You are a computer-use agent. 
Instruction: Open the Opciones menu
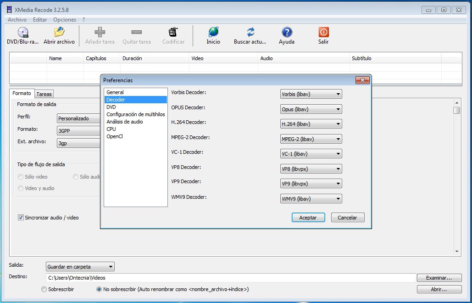(x=65, y=20)
